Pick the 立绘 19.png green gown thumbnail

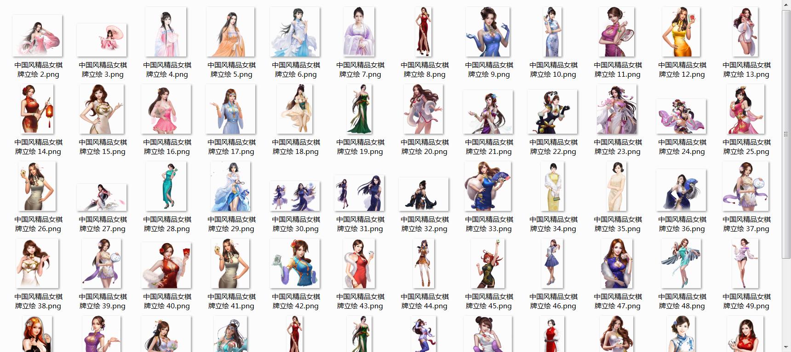click(x=359, y=109)
